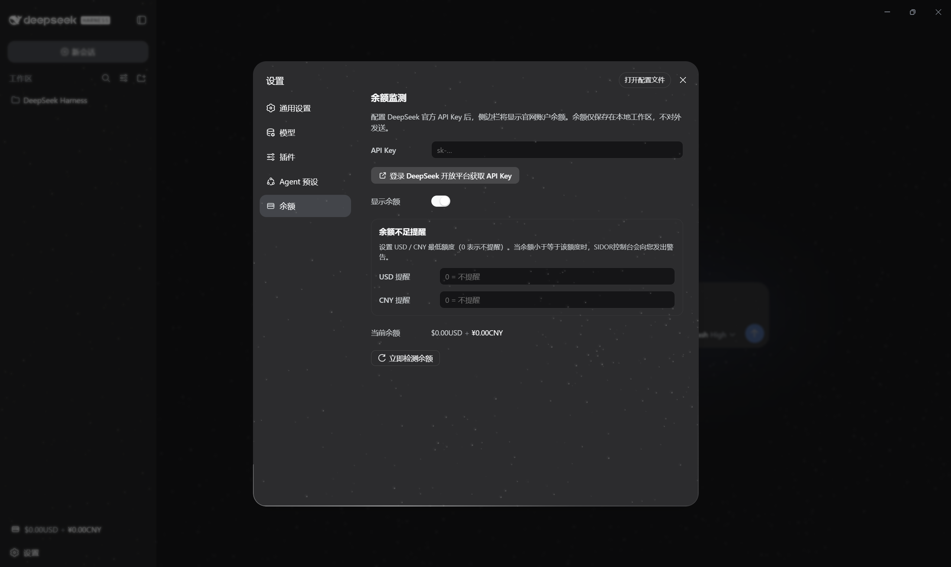Open the High dropdown behind the dialog
The width and height of the screenshot is (951, 567).
723,335
